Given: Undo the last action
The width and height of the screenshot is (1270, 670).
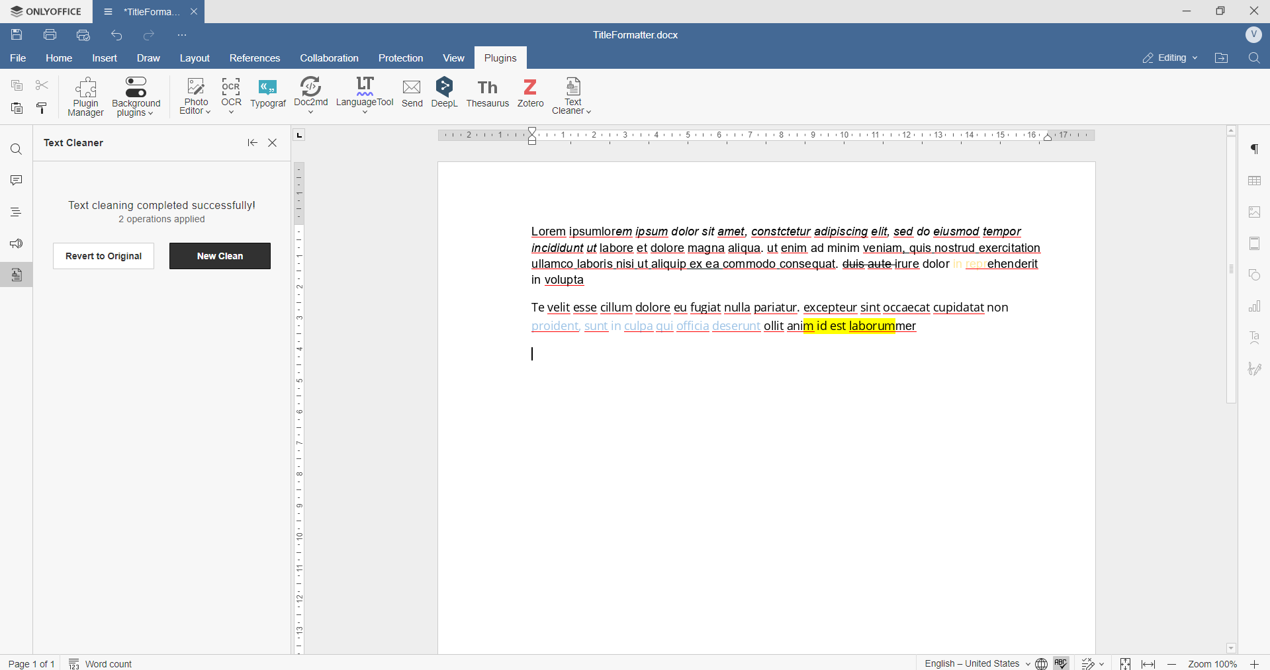Looking at the screenshot, I should [x=116, y=35].
